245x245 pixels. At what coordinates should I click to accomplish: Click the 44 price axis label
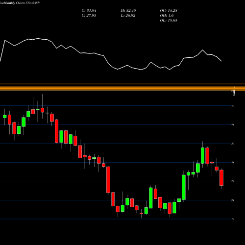(x=233, y=125)
